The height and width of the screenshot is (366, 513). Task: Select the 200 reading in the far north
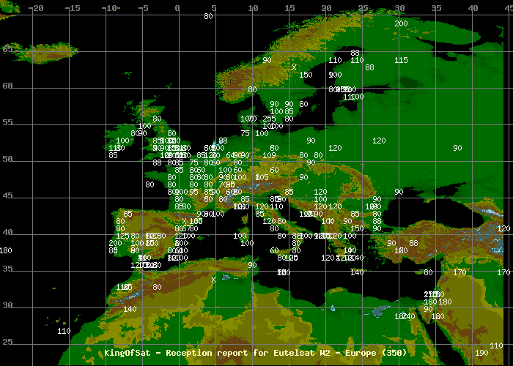(401, 23)
